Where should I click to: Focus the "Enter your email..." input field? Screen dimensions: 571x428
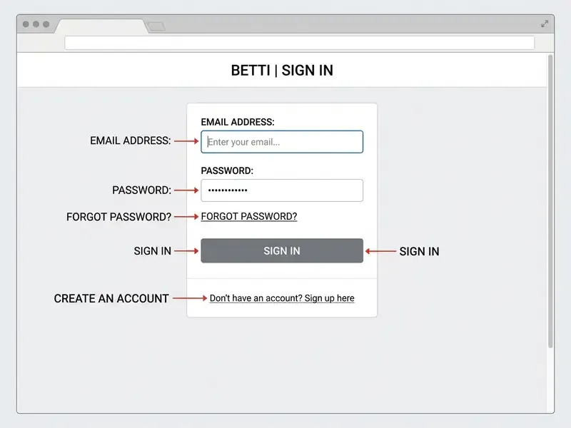[x=282, y=141]
